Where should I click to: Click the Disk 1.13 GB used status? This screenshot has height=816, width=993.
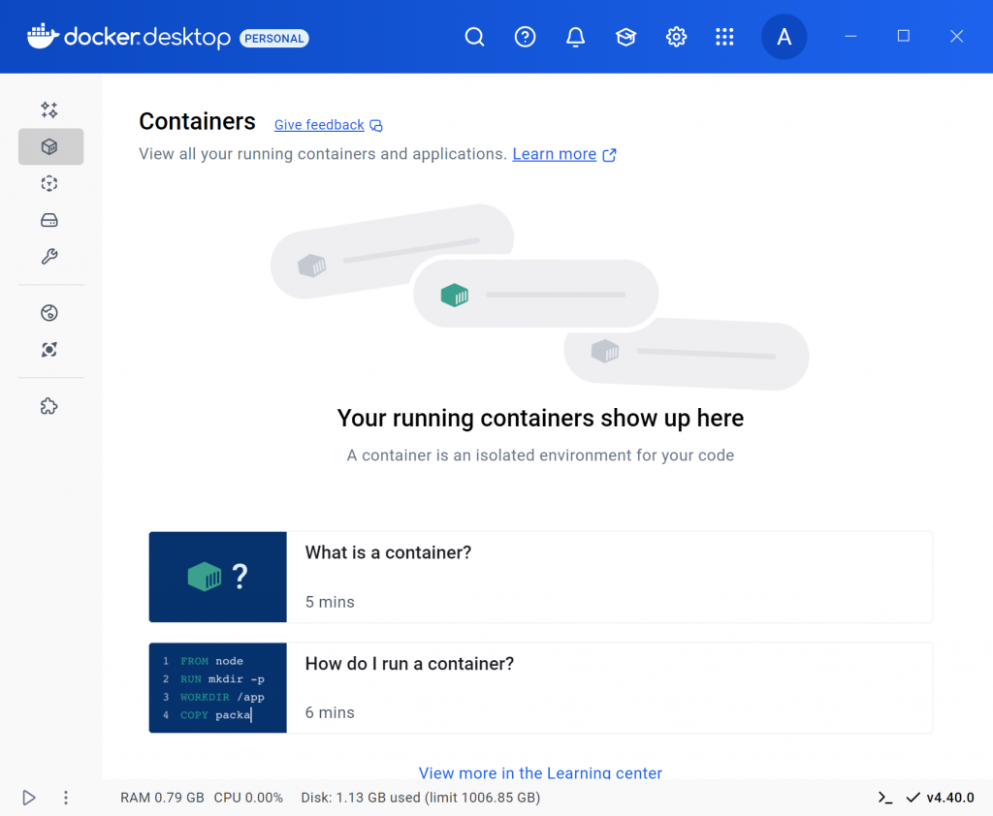[x=421, y=798]
